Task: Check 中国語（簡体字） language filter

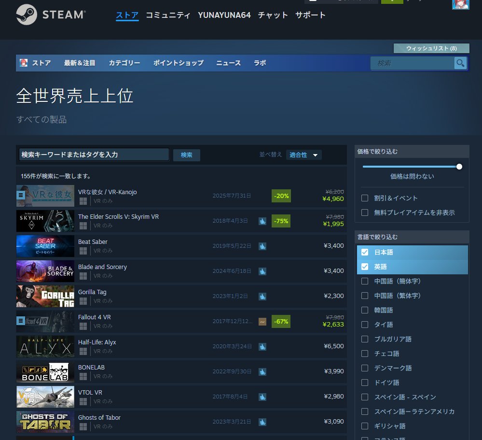Action: (x=365, y=281)
